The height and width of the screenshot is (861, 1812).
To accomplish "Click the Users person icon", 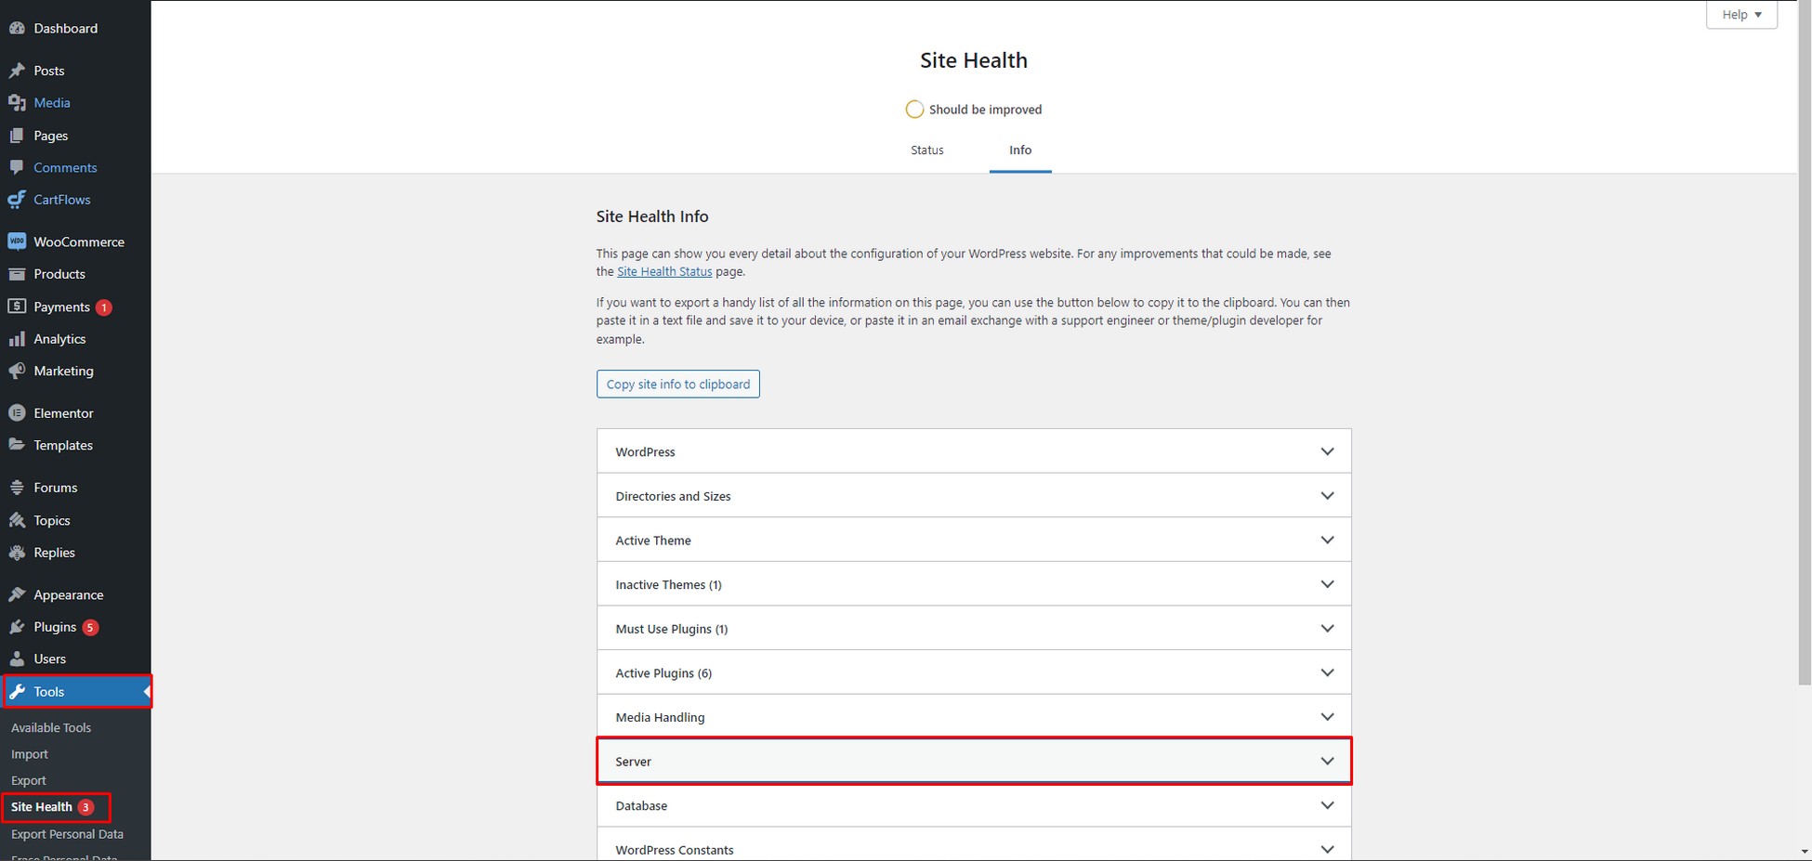I will (17, 659).
